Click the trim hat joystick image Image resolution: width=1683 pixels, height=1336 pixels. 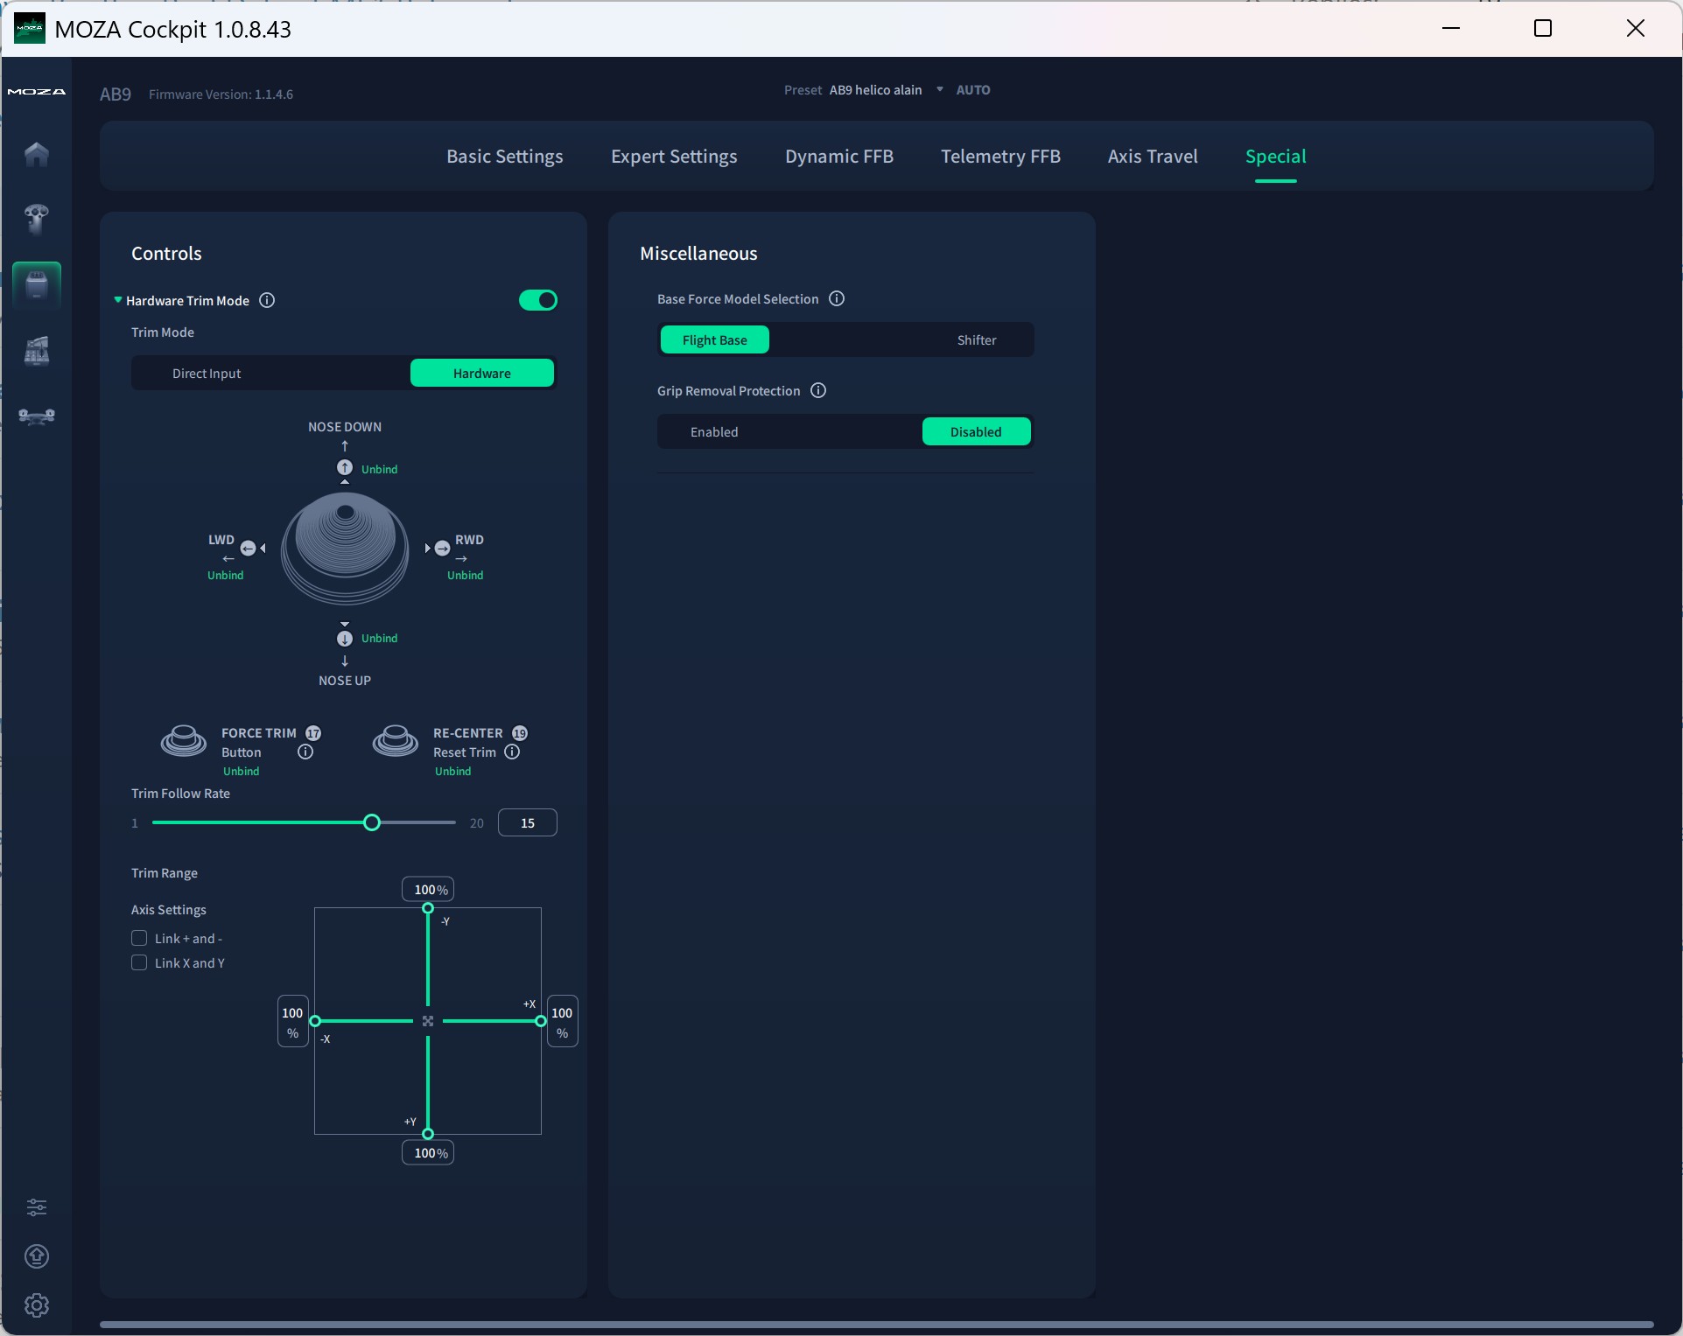[345, 548]
